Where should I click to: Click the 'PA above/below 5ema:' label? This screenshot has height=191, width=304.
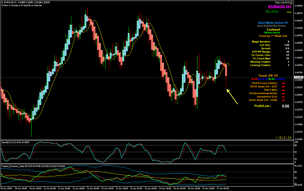[x=263, y=94]
